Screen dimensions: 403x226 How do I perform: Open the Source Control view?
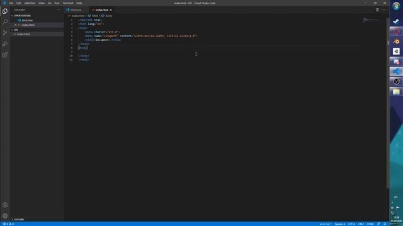click(5, 33)
